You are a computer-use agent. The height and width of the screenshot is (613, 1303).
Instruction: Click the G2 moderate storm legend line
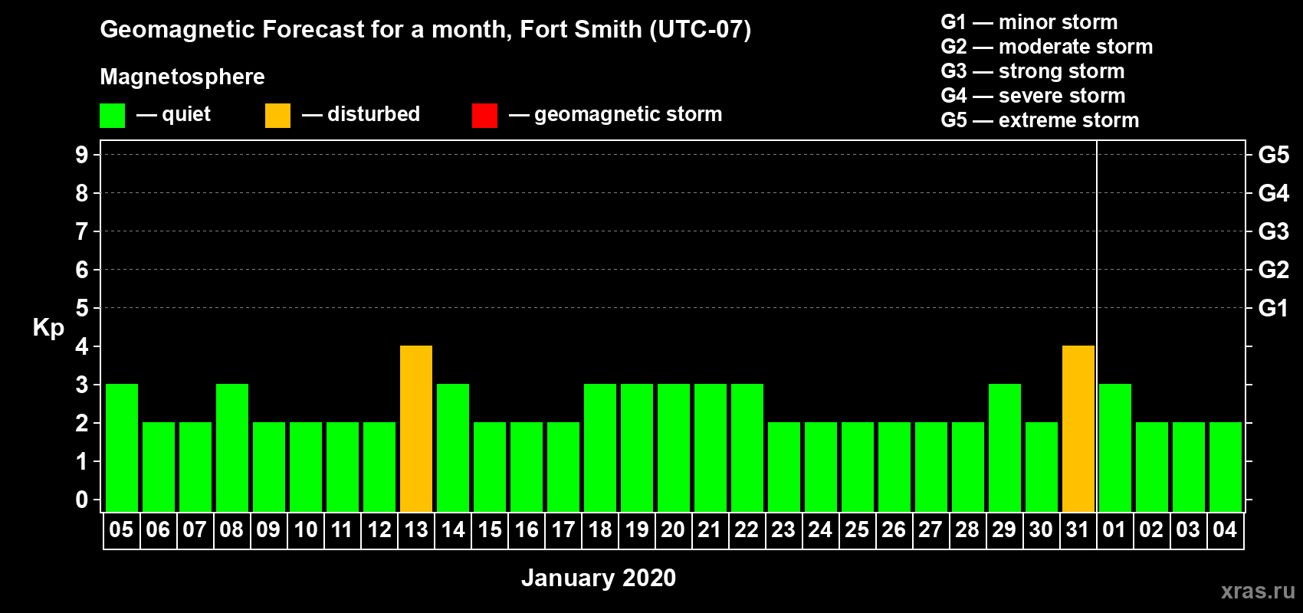1047,47
